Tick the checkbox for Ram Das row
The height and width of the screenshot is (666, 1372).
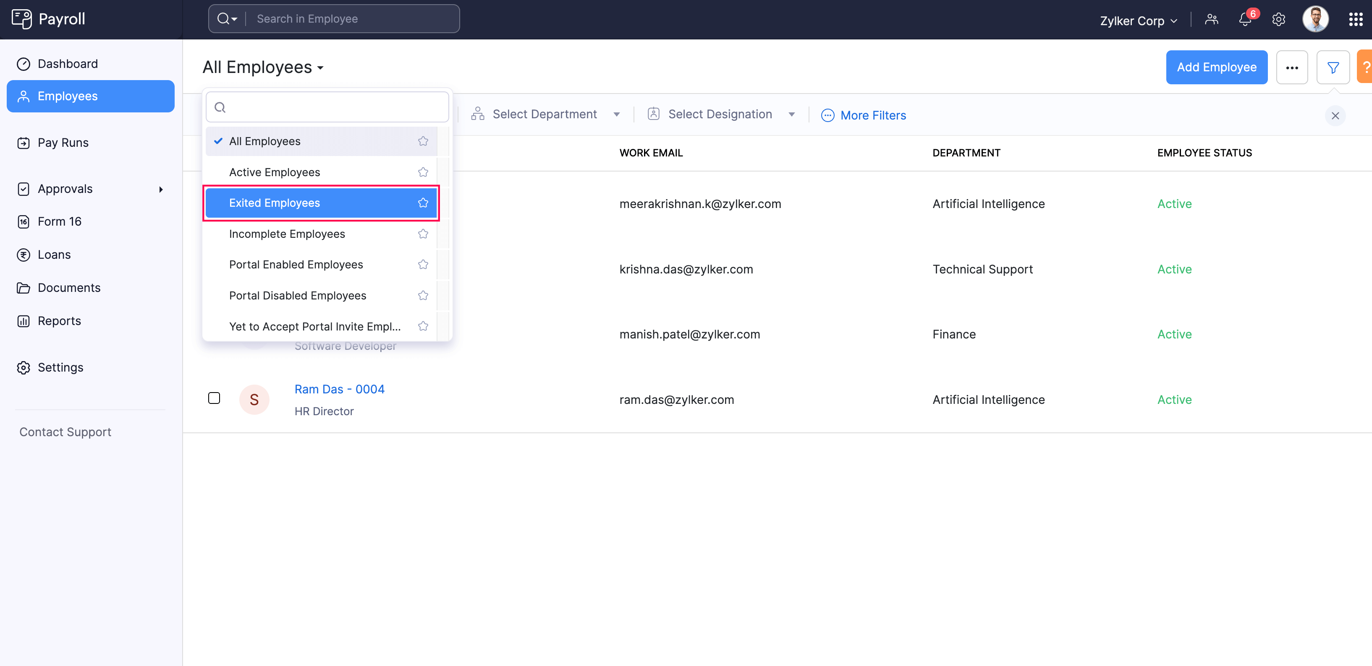(x=214, y=398)
